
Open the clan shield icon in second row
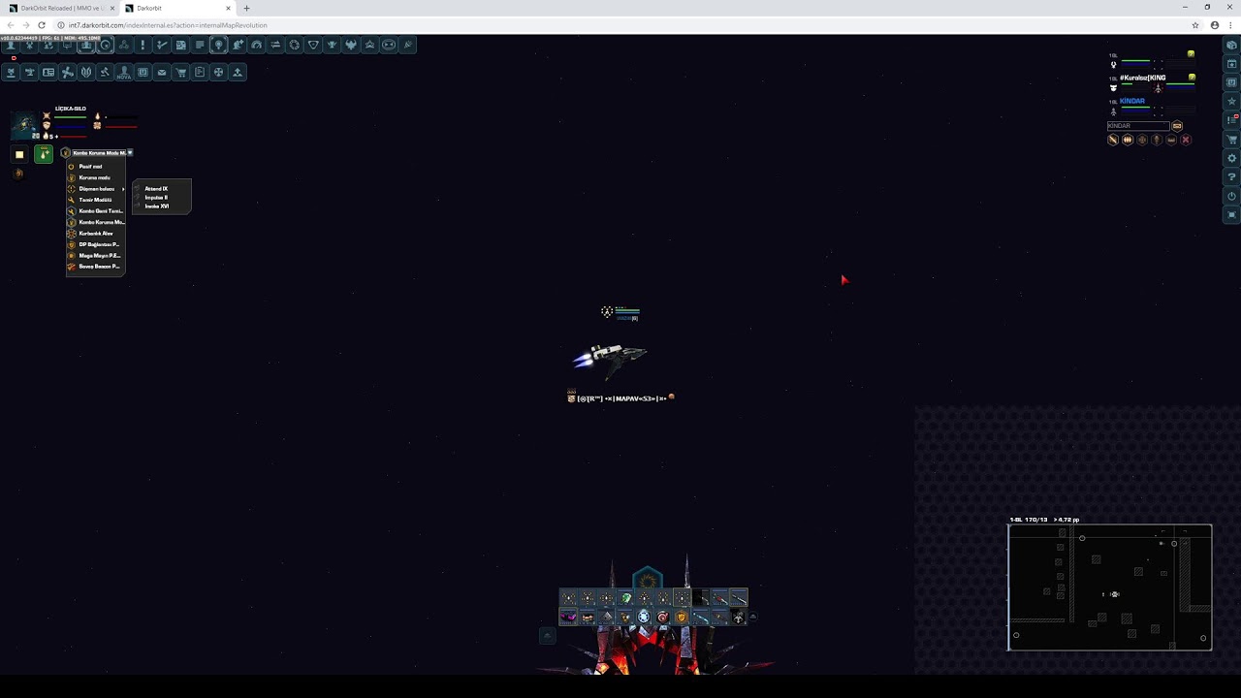(86, 72)
